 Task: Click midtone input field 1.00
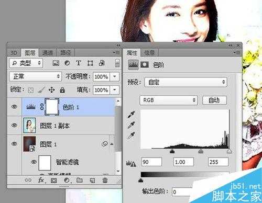pos(183,162)
